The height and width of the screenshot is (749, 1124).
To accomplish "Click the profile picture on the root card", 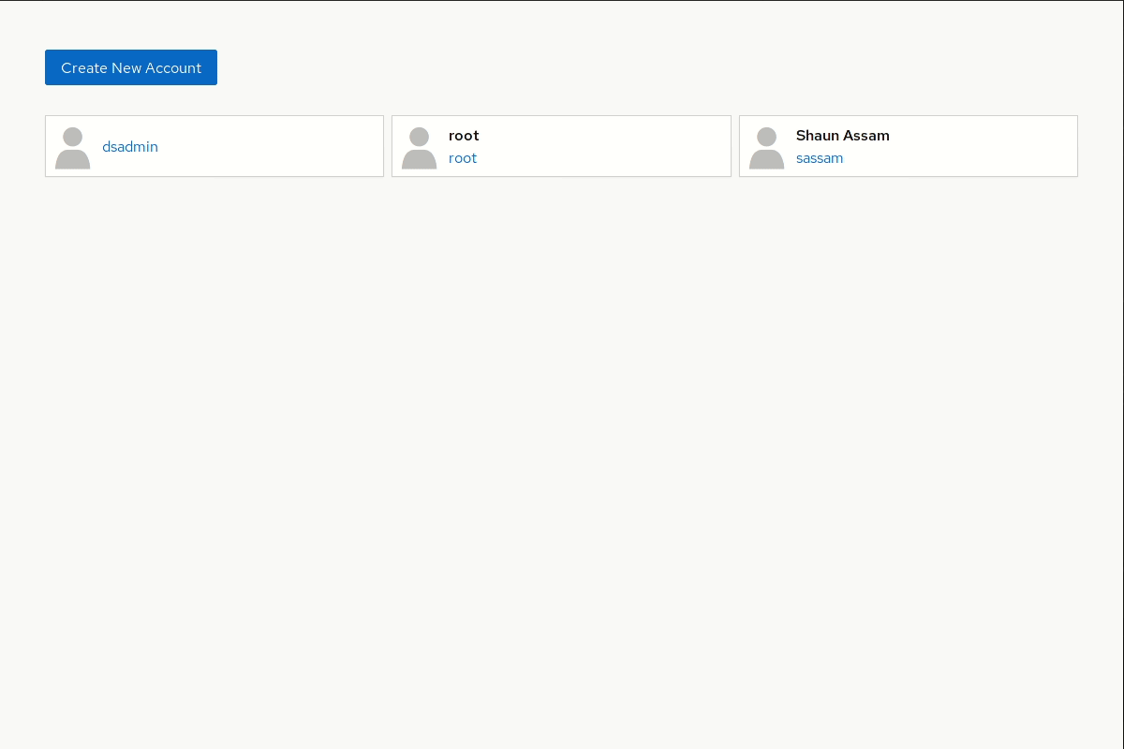I will 419,146.
